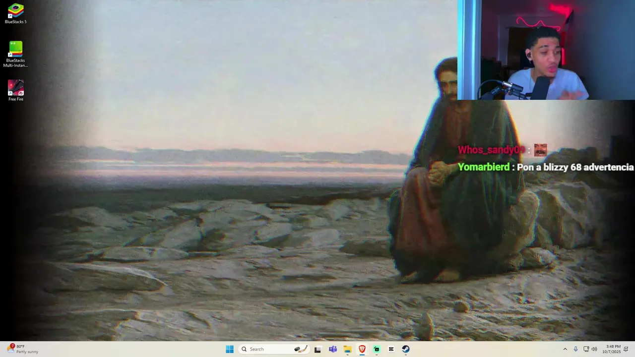The width and height of the screenshot is (635, 357).
Task: Open the BlueStacks 5 desktop shortcut
Action: 15,13
